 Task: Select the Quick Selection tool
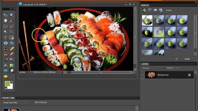coord(12,32)
